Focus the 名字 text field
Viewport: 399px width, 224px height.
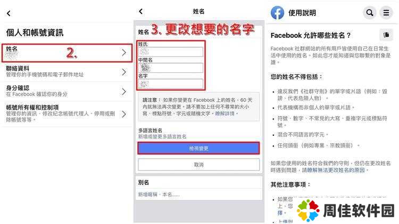[x=170, y=84]
